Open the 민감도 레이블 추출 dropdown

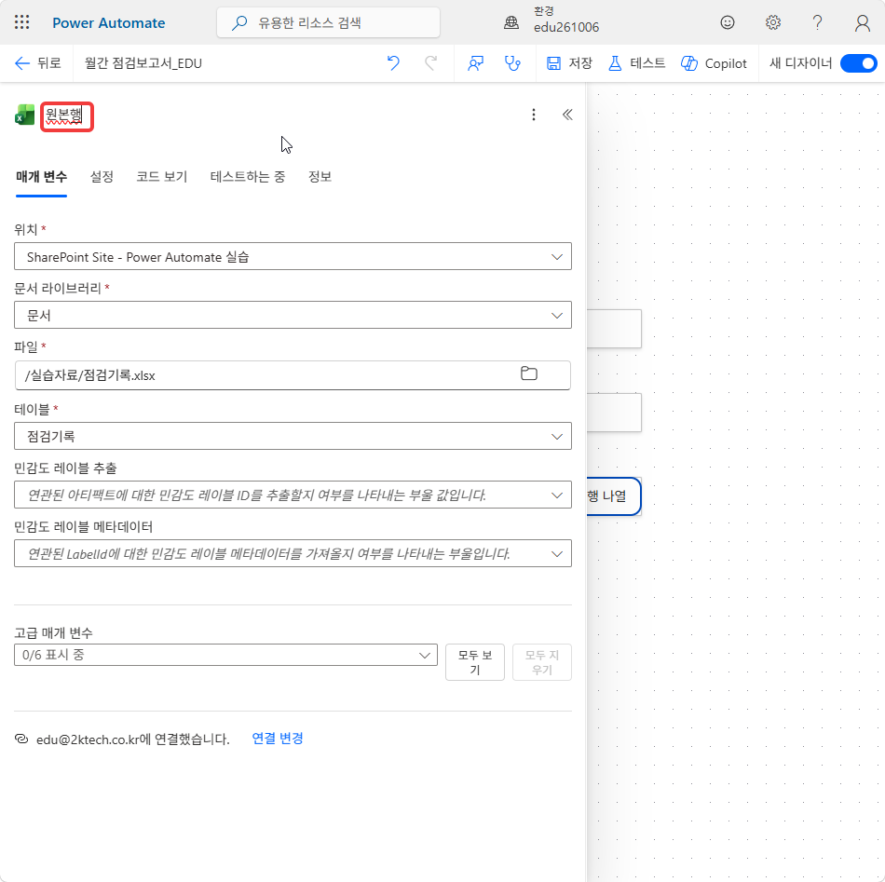pyautogui.click(x=293, y=495)
